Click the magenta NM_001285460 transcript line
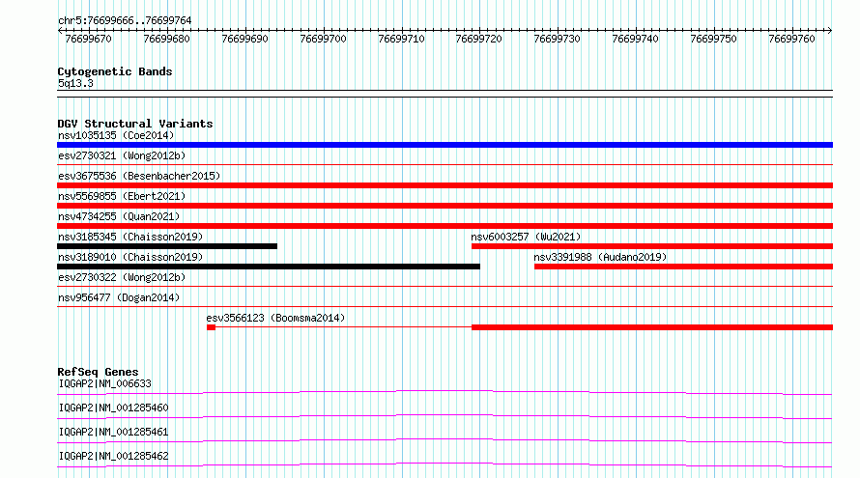Image resolution: width=860 pixels, height=478 pixels. click(x=444, y=416)
